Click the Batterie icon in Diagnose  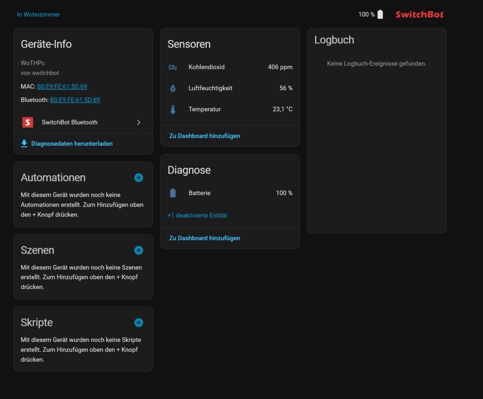173,193
